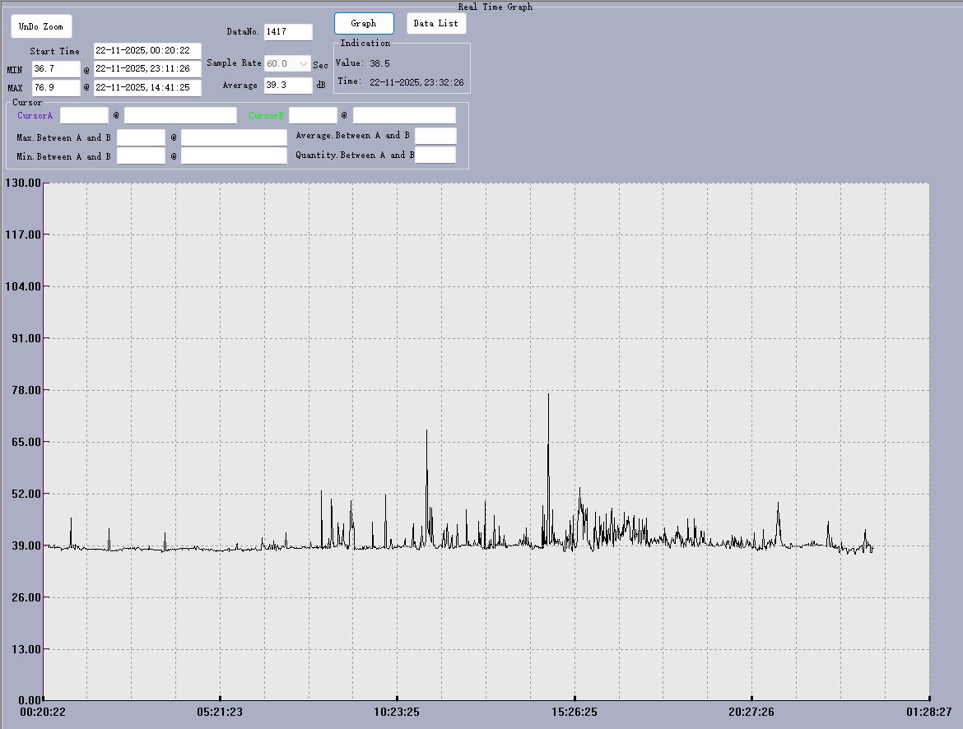Expand the Sample Rate dropdown

[303, 63]
